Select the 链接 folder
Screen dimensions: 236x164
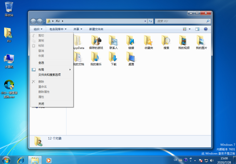click(131, 42)
